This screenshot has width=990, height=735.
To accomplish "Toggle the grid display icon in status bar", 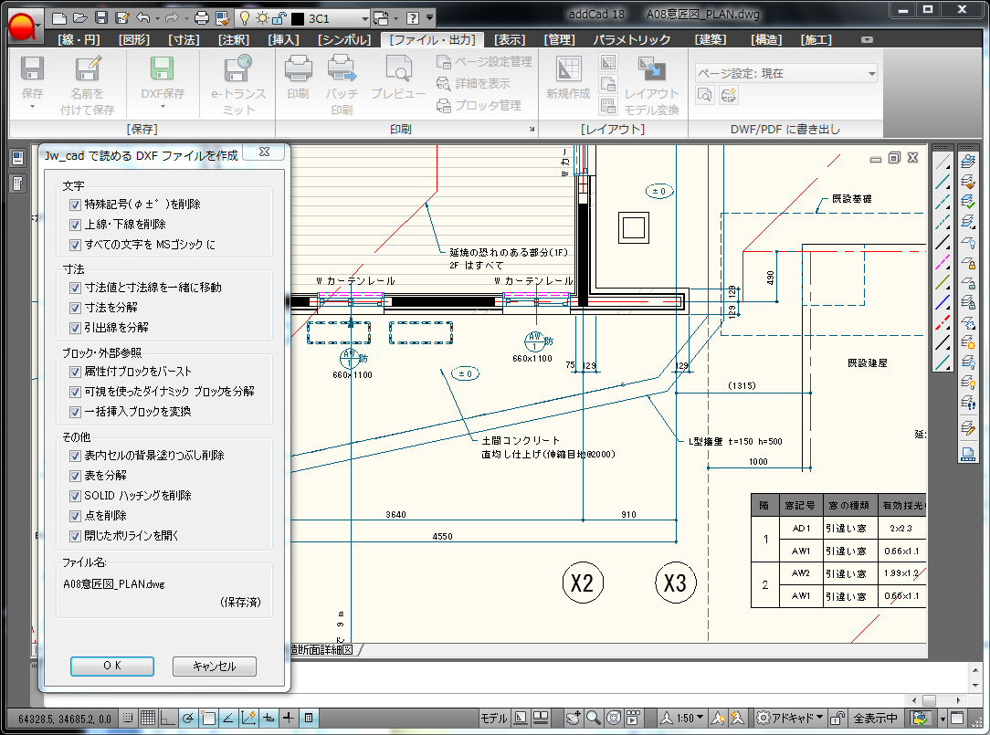I will [x=148, y=718].
